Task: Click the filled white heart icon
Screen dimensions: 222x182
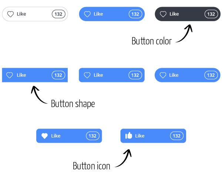Action: coord(44,136)
